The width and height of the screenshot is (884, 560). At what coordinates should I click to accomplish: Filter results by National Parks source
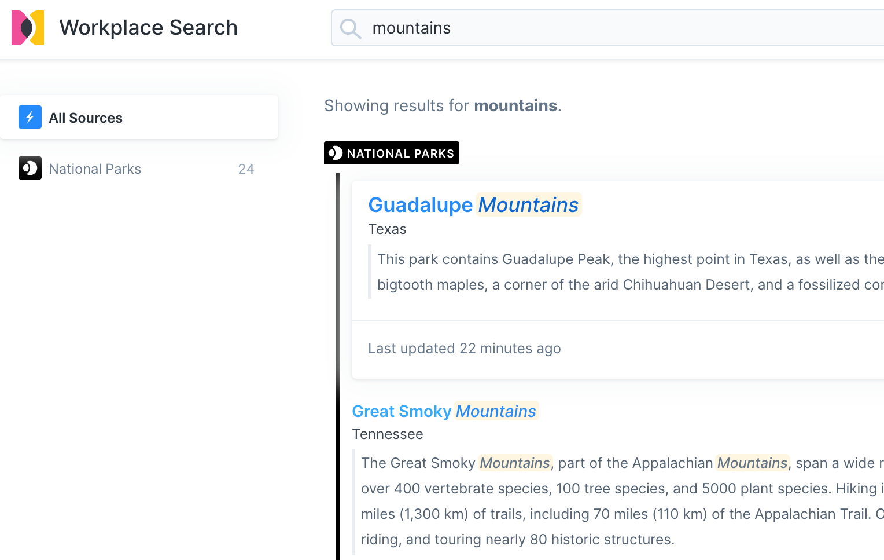95,169
